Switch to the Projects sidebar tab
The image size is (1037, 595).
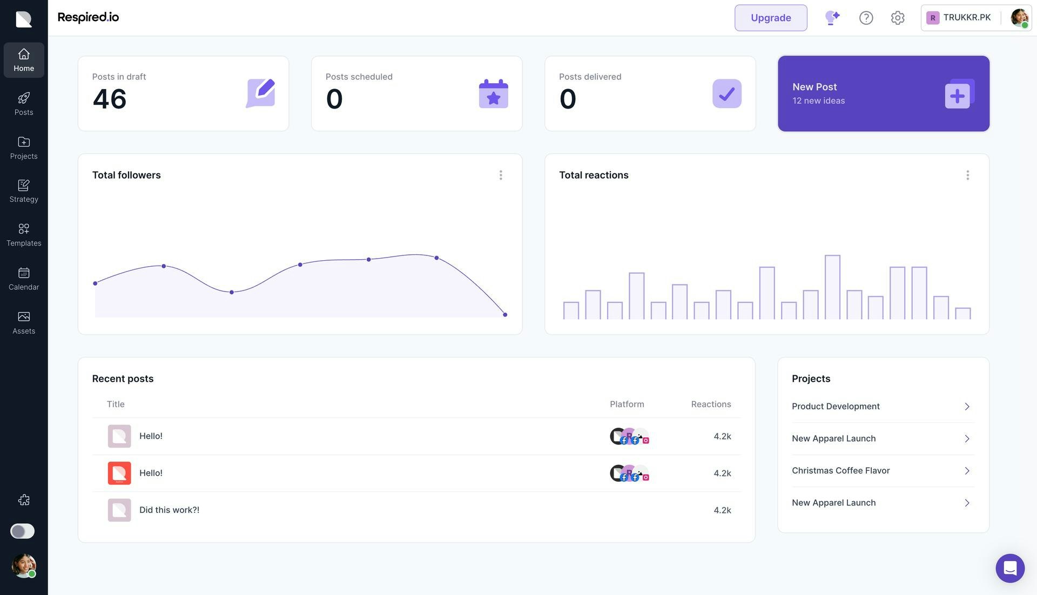[24, 148]
